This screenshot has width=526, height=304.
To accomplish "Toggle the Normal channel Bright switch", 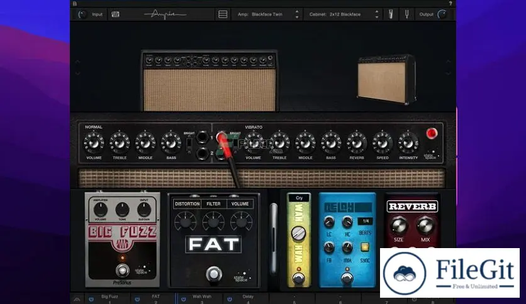I will coord(189,144).
